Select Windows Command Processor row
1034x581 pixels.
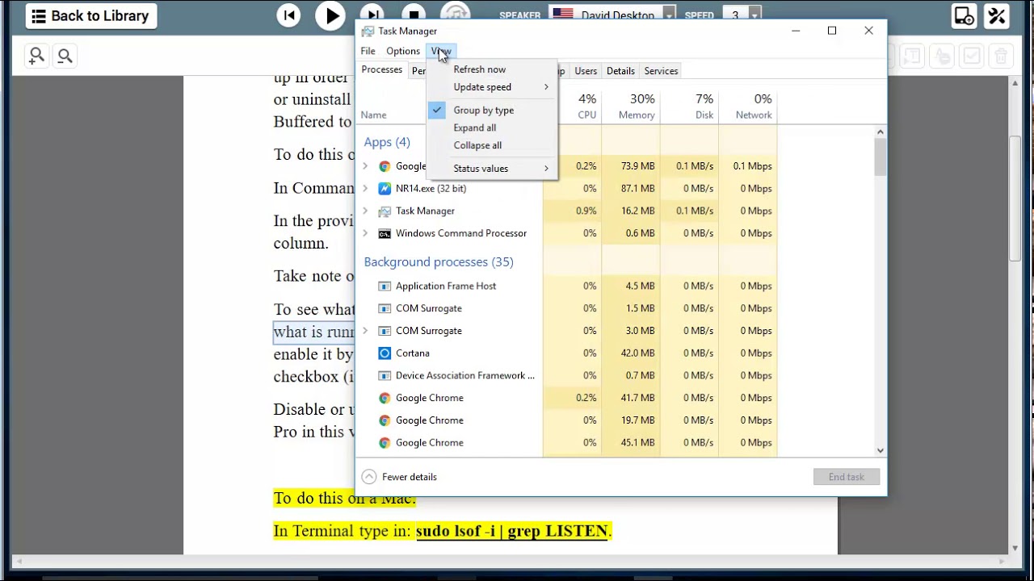point(566,233)
